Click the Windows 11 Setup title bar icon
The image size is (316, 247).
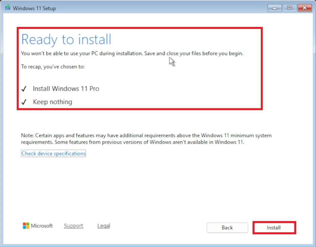click(7, 8)
